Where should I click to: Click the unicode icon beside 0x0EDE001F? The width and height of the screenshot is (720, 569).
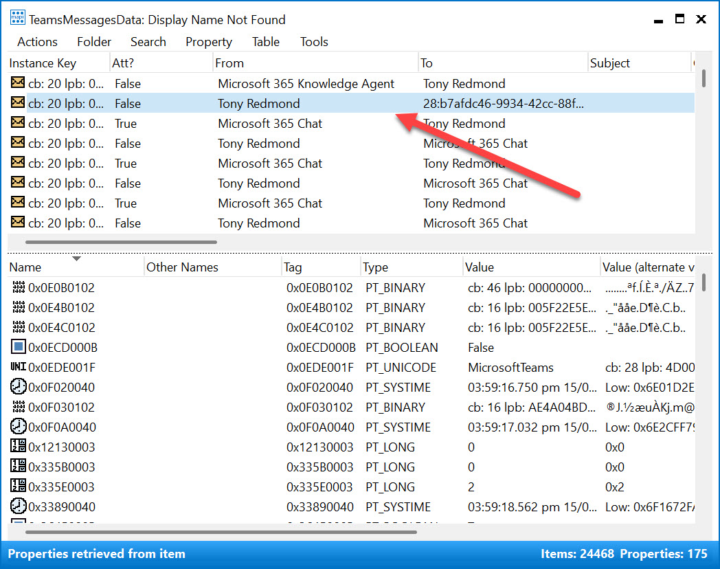tap(19, 368)
